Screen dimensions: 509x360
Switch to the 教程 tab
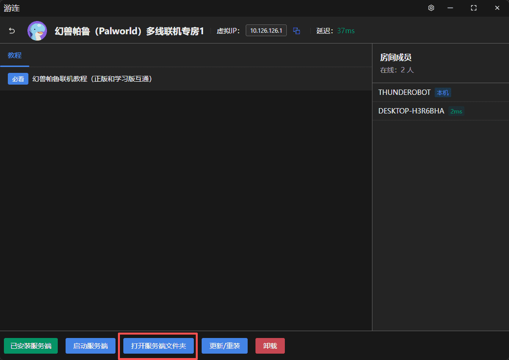15,55
